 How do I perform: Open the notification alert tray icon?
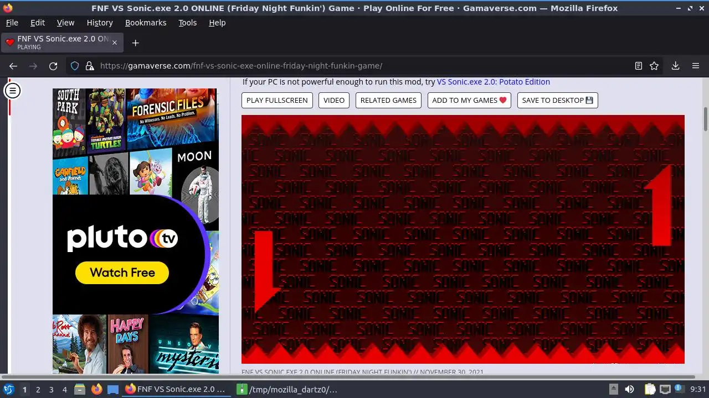680,389
